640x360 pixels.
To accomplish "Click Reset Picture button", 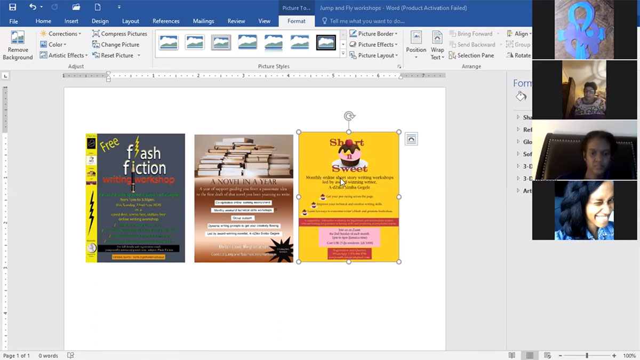I will point(116,55).
